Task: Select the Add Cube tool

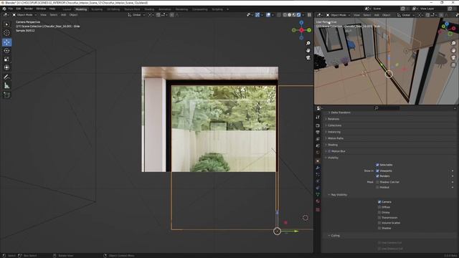Action: [x=6, y=95]
